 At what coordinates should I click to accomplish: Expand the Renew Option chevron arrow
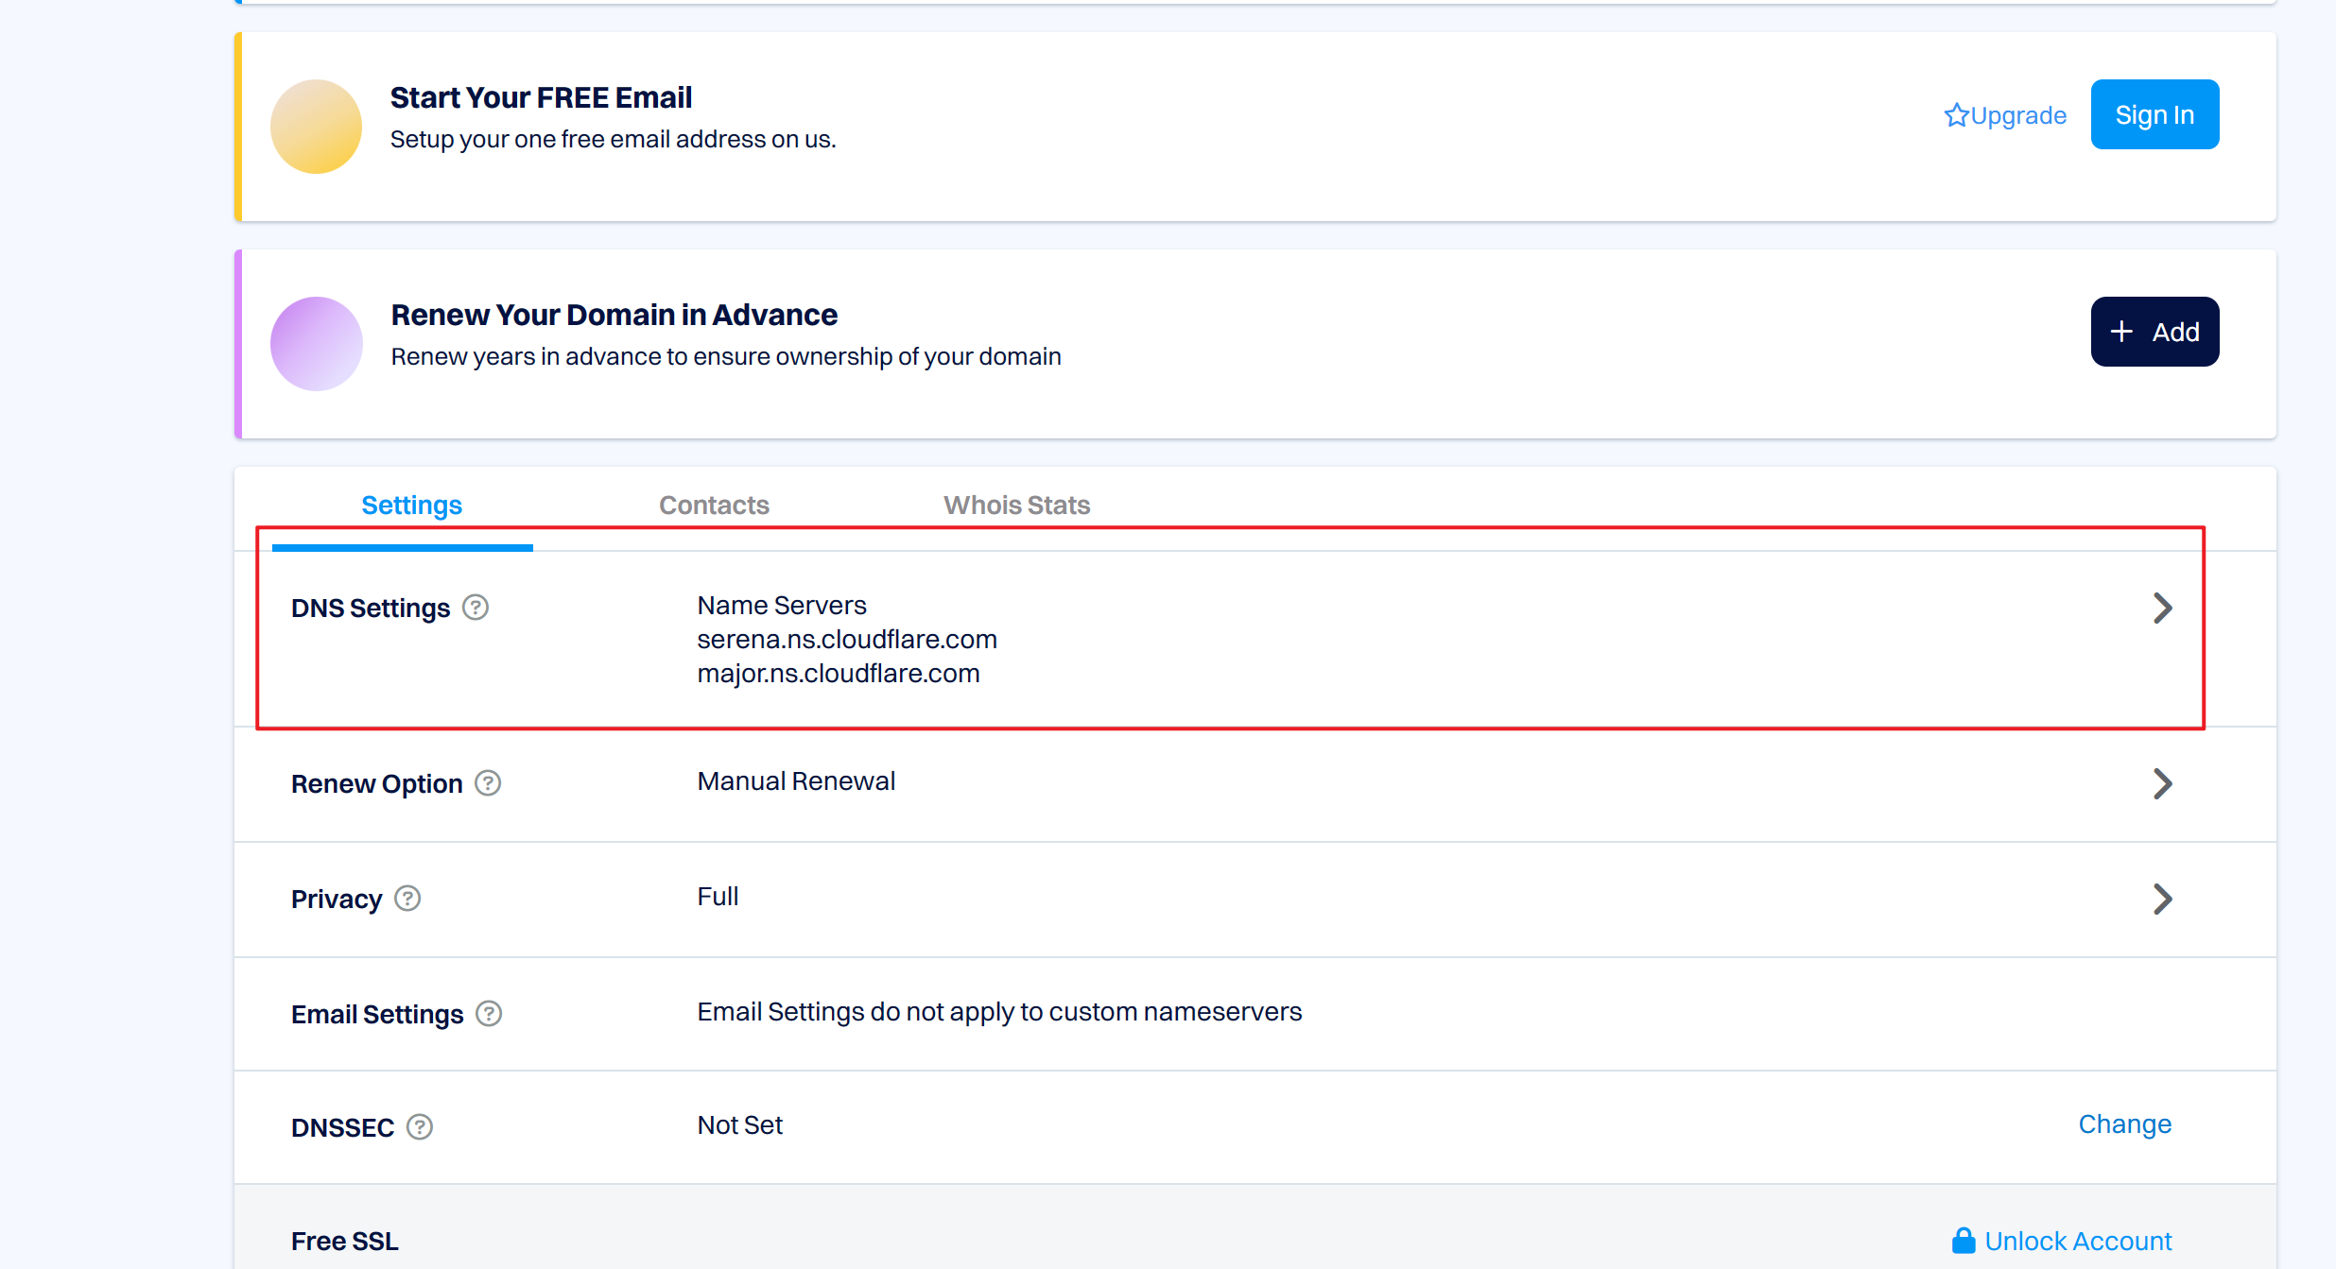coord(2162,783)
